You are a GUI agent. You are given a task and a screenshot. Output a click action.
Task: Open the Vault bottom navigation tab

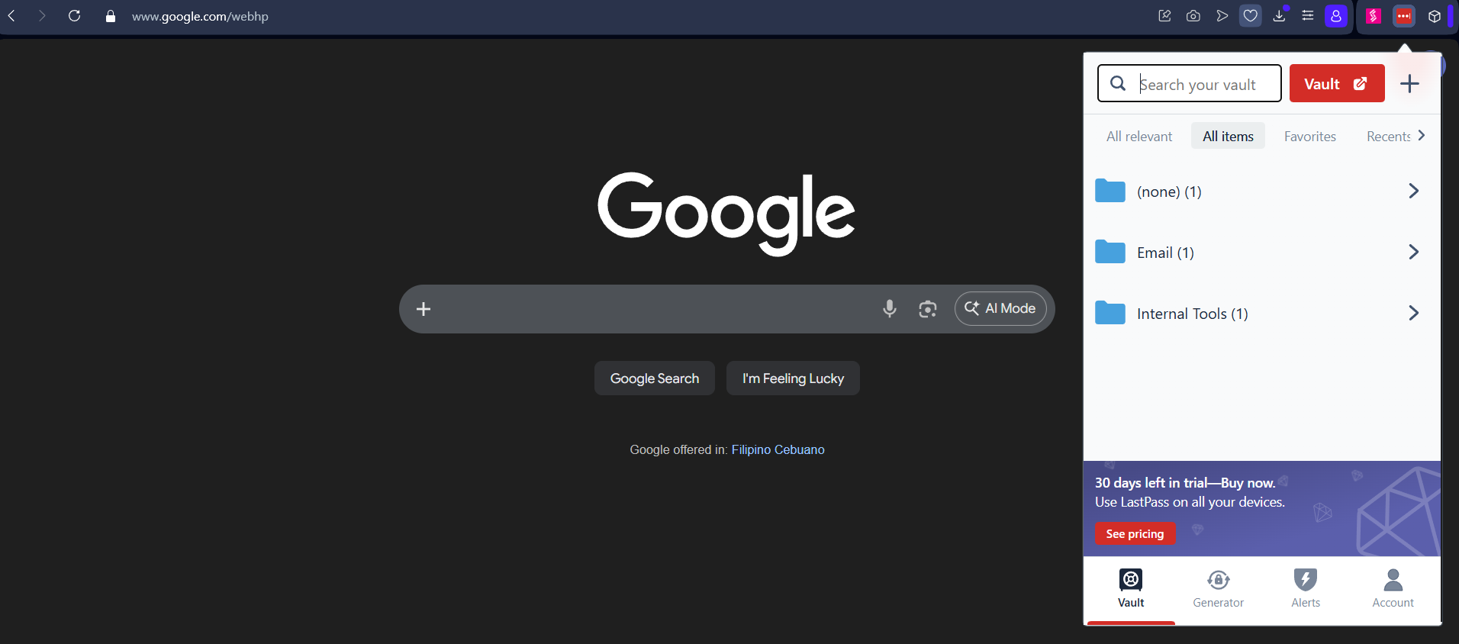point(1131,589)
